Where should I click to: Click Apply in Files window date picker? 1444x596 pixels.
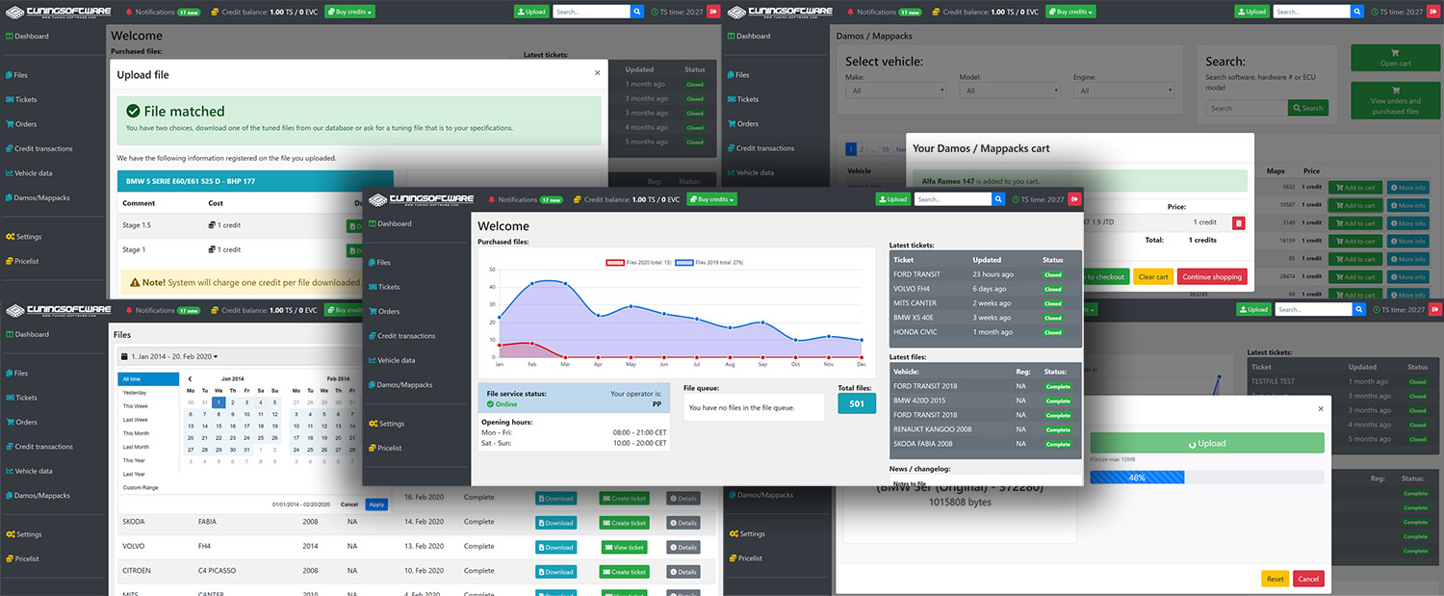pos(376,505)
